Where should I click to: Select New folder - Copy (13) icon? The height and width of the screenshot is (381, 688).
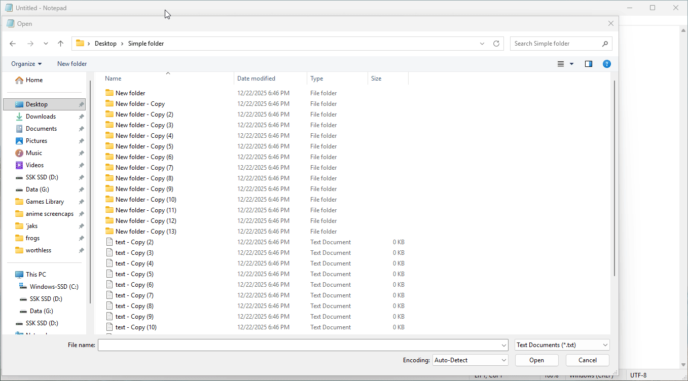click(110, 231)
